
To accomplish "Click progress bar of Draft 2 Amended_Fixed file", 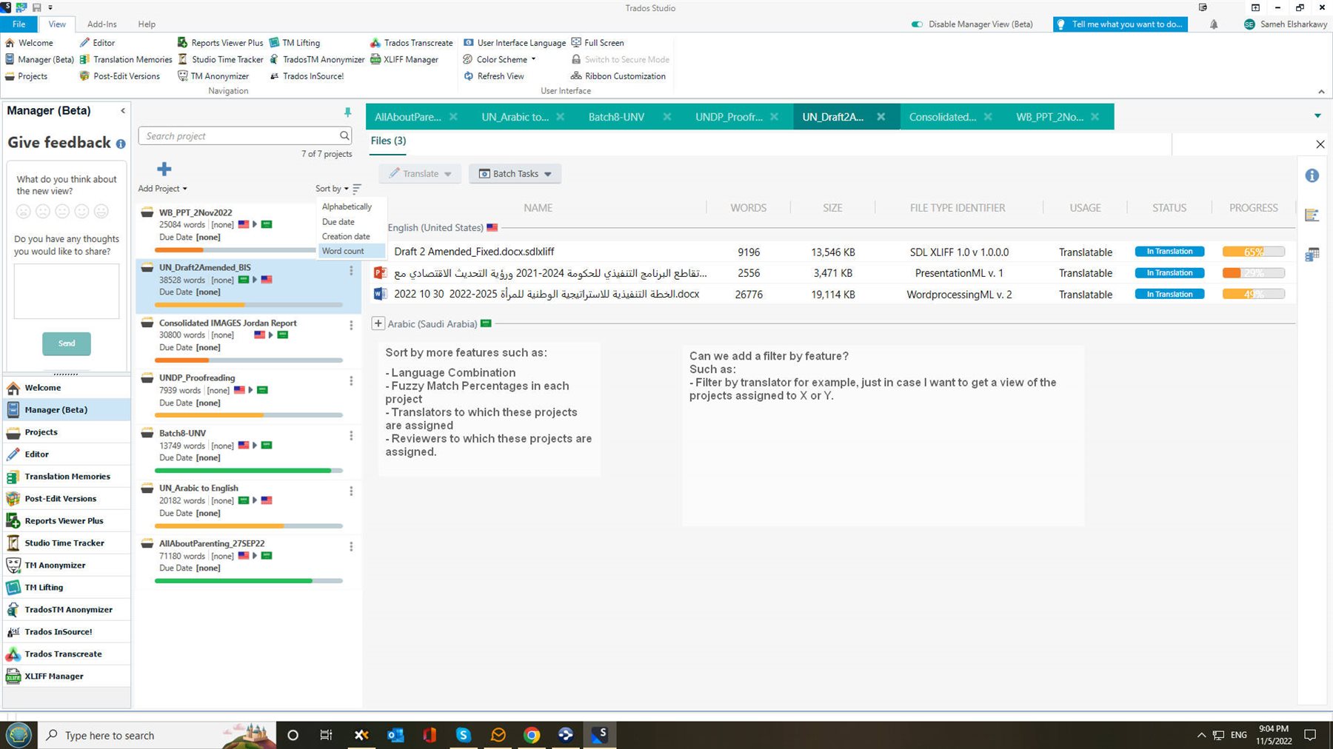I will point(1253,252).
